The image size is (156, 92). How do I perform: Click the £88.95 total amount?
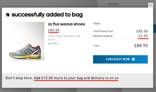[141, 46]
